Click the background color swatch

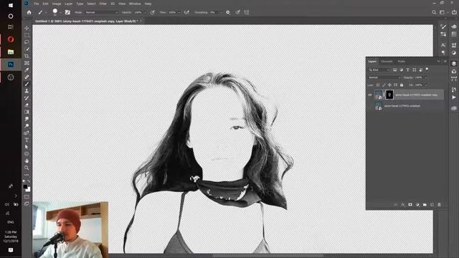click(29, 189)
